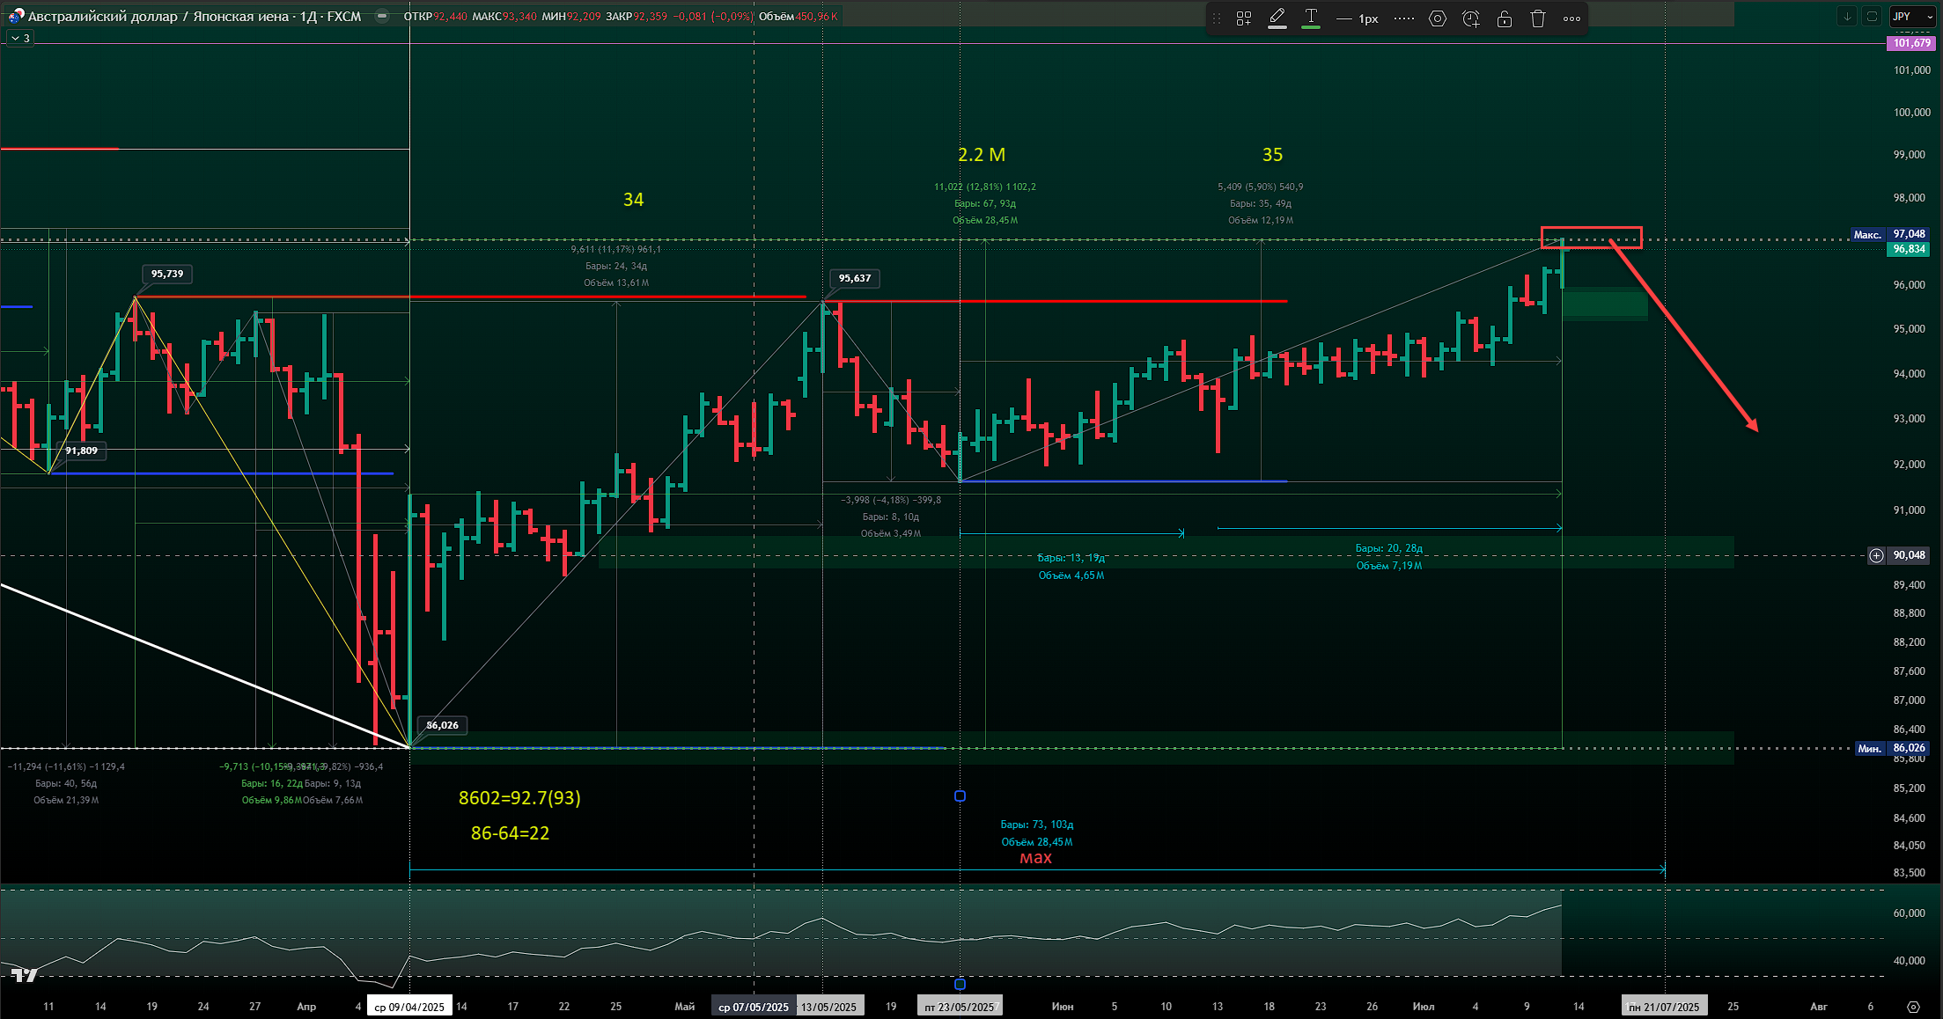Viewport: 1943px width, 1019px height.
Task: Open the dotted line style selector
Action: point(1405,18)
